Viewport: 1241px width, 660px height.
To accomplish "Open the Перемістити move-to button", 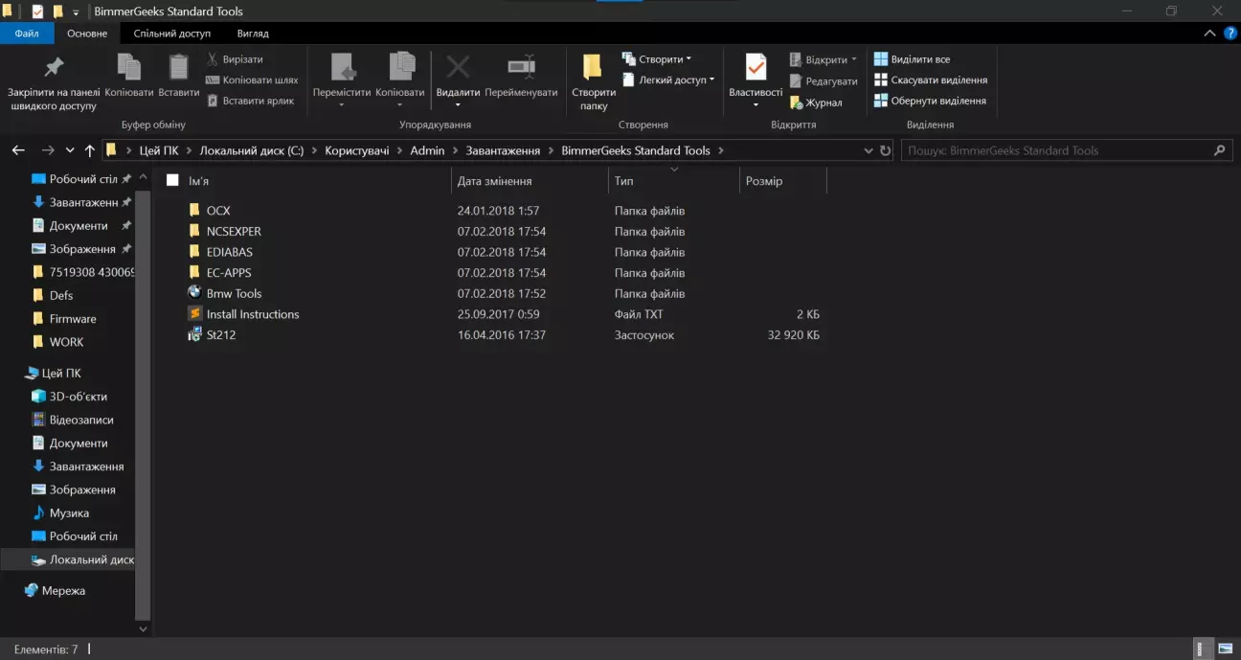I will 342,80.
